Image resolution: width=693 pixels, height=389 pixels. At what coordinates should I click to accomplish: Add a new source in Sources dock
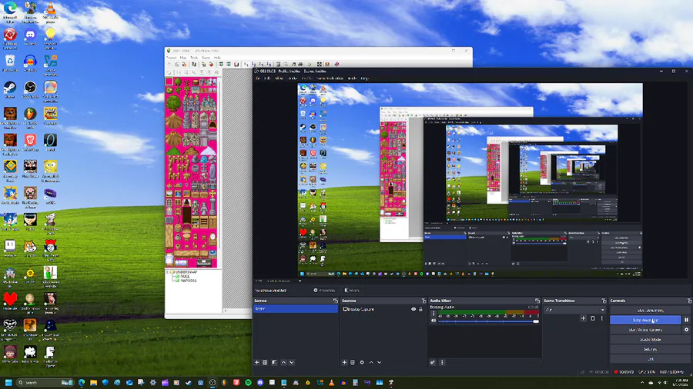pos(344,362)
